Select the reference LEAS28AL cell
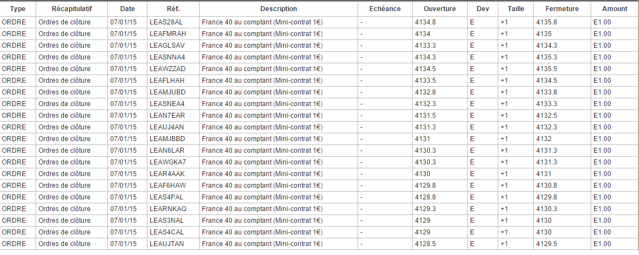Screen dimensions: 639x255 click(x=166, y=22)
